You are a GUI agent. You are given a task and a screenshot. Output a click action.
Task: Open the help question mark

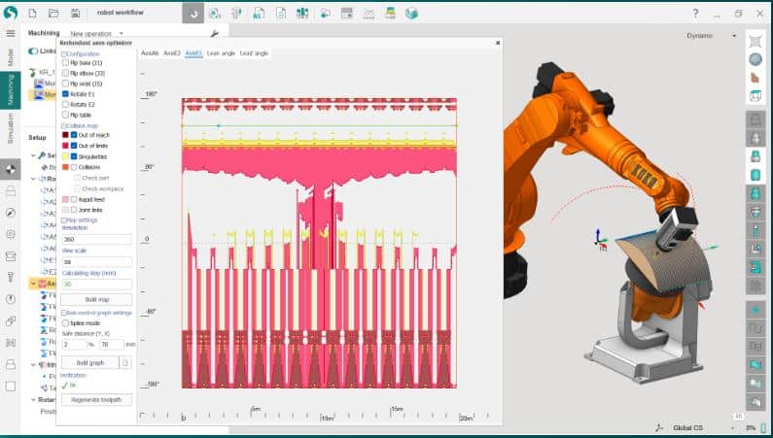click(695, 14)
